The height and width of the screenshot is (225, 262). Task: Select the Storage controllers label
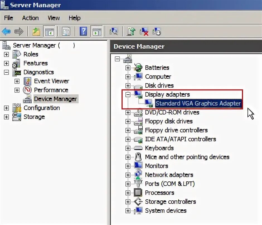pyautogui.click(x=170, y=202)
